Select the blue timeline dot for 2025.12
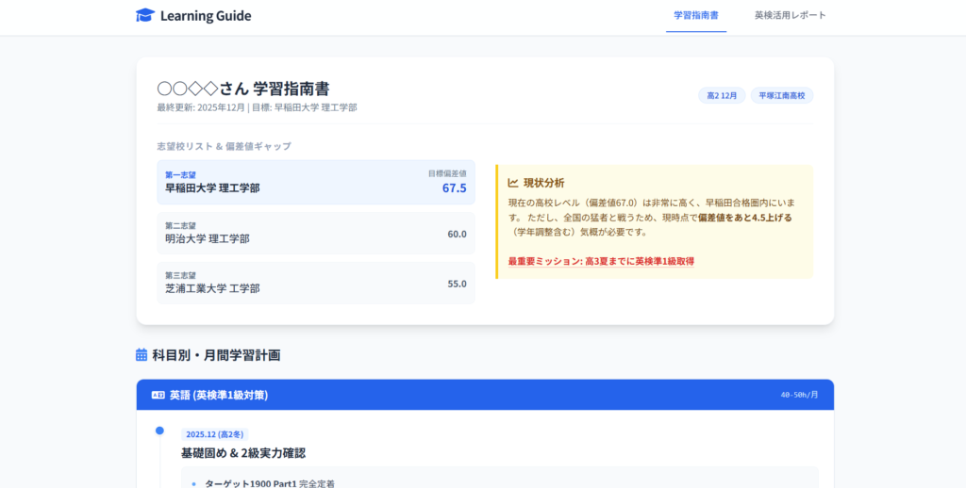The image size is (966, 488). [x=159, y=431]
